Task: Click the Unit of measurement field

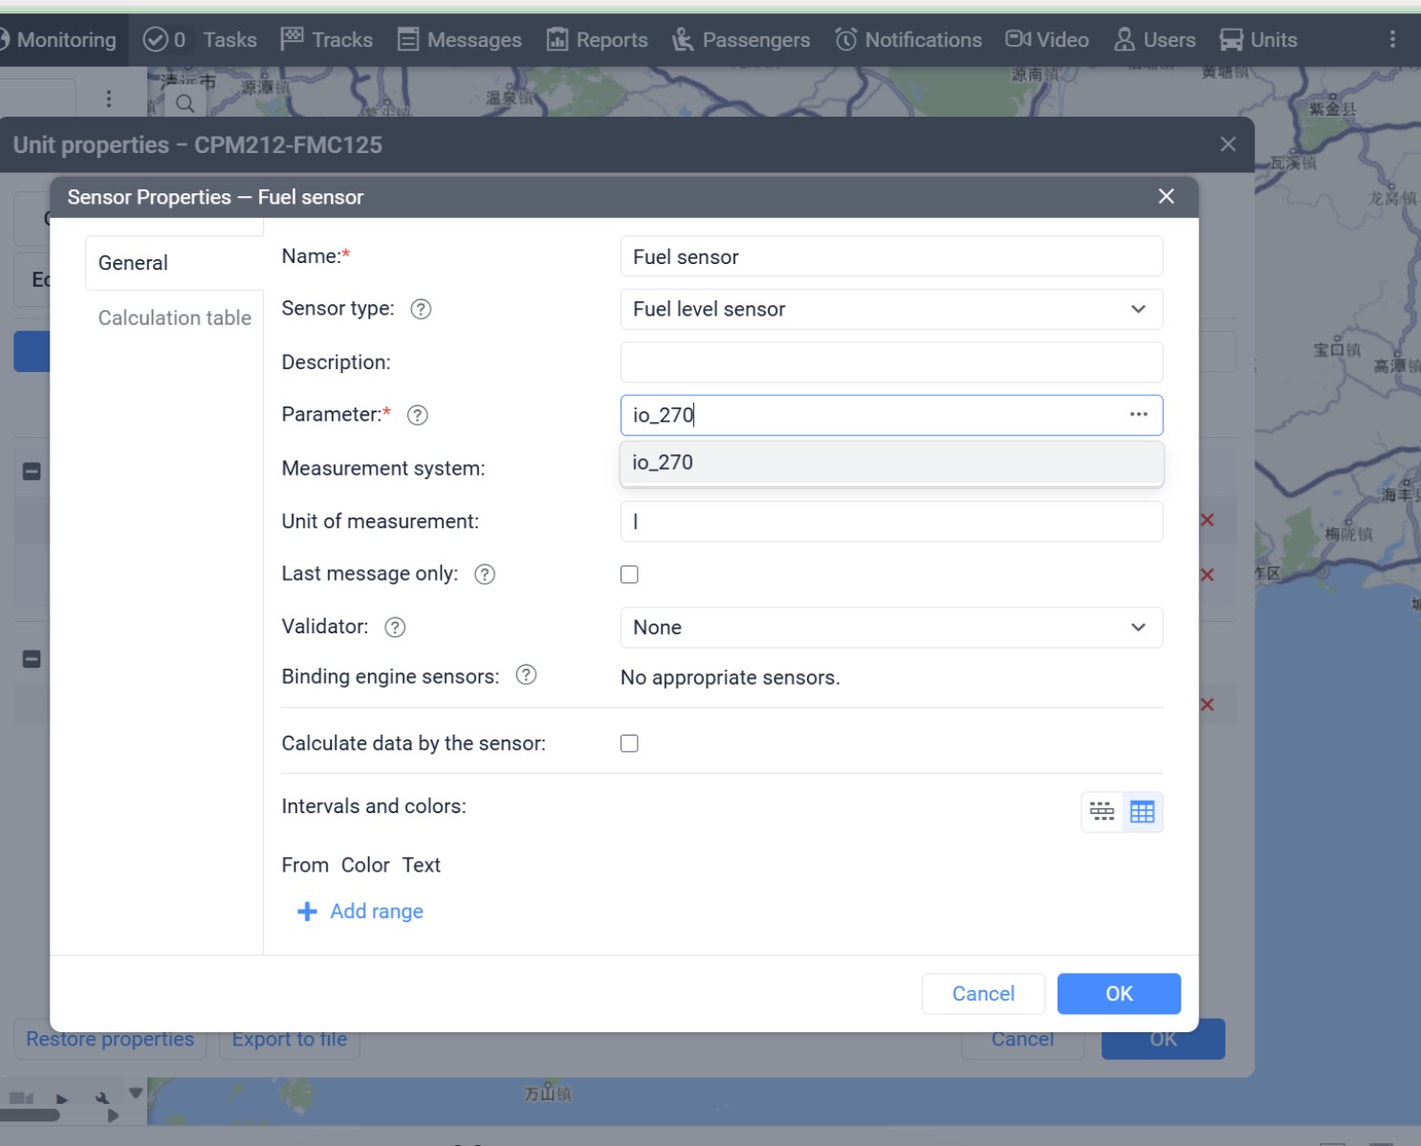Action: pos(891,521)
